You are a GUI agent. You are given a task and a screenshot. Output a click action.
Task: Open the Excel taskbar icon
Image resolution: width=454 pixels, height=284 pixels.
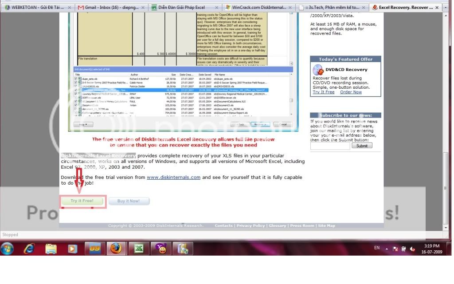click(138, 248)
